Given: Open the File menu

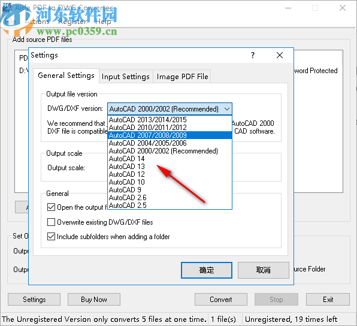Looking at the screenshot, I should click(10, 22).
